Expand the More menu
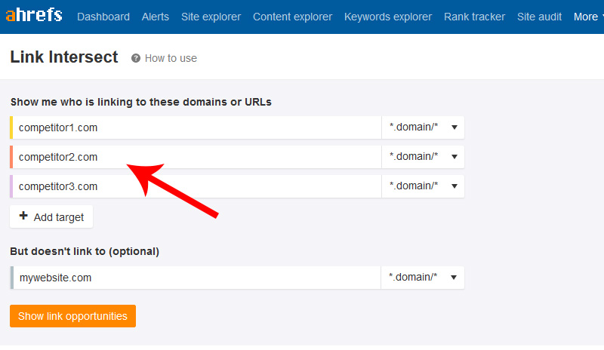The width and height of the screenshot is (604, 350). pyautogui.click(x=588, y=17)
